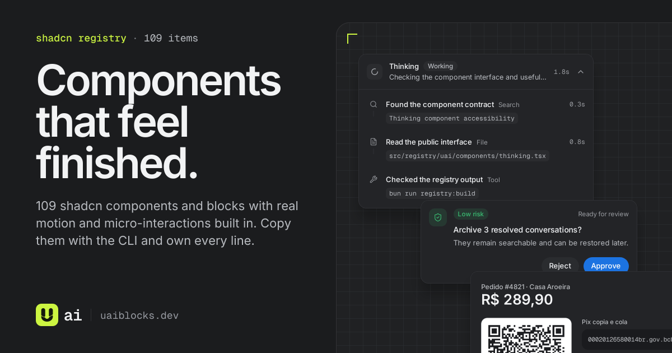Click the shadcn registry label

pyautogui.click(x=81, y=38)
